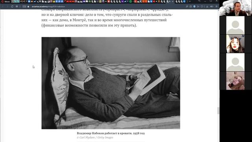Image resolution: width=252 pixels, height=142 pixels.
Task: Click credit '© Carl Mydans / Getty Images'
Action: coord(95,138)
